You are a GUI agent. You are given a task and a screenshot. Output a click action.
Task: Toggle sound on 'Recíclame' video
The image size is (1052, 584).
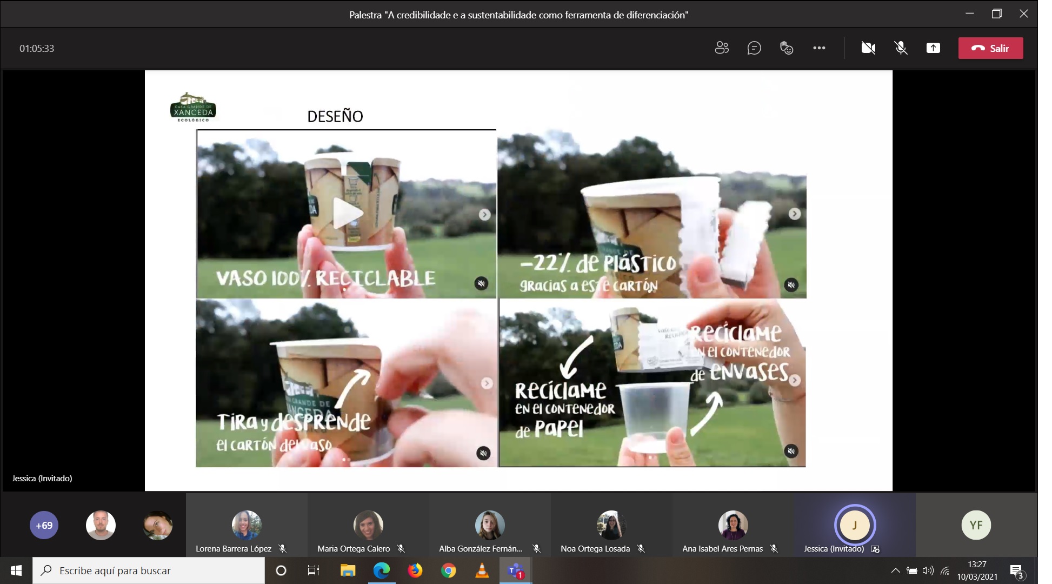pos(791,451)
